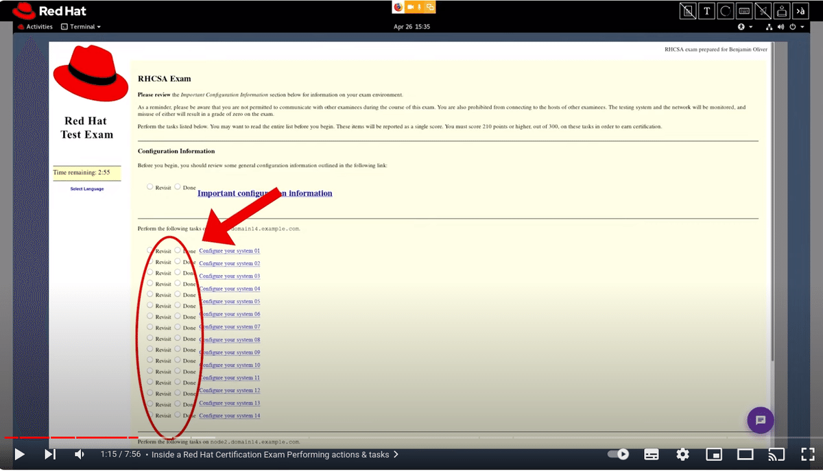Click the microphone indicator icon
Viewport: 823px width, 471px height.
click(420, 7)
